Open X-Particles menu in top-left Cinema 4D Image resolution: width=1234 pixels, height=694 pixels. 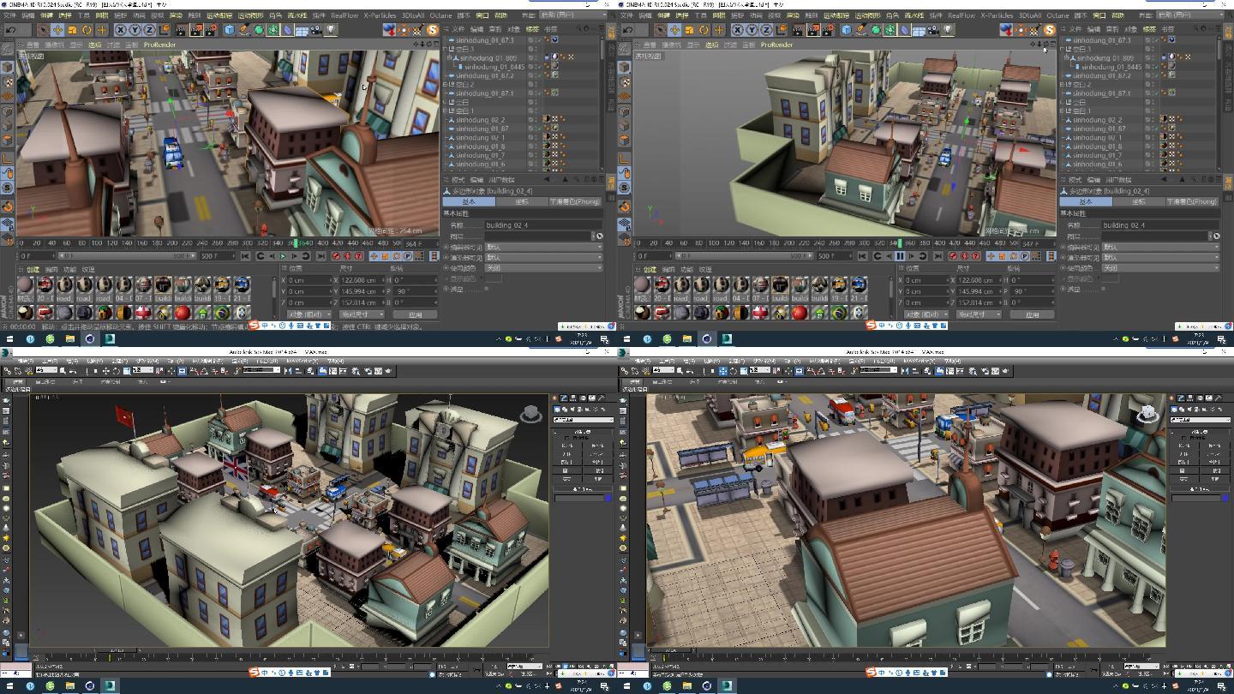pos(380,15)
